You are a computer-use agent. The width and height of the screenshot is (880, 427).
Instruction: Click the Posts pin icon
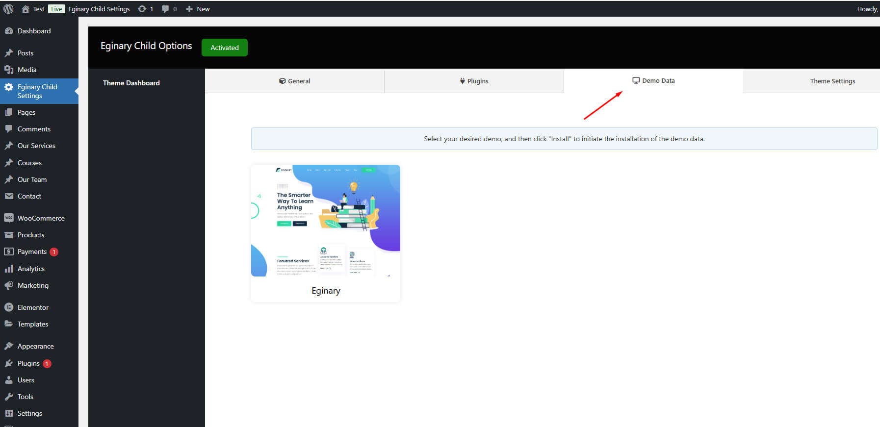(x=9, y=53)
